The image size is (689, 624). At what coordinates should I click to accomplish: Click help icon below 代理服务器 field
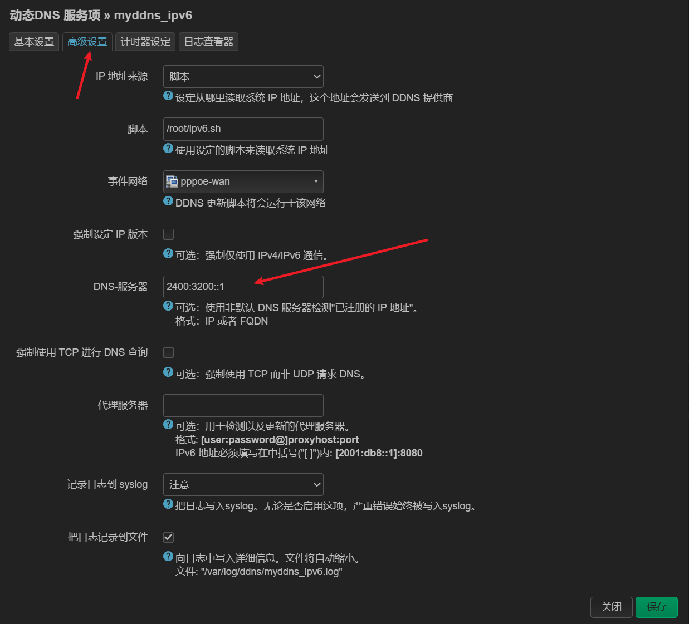(x=168, y=424)
